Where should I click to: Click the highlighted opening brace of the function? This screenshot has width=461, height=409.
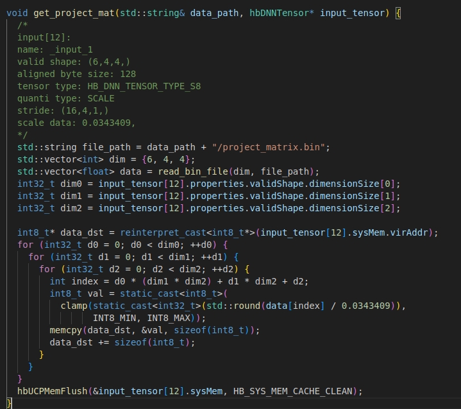[398, 13]
